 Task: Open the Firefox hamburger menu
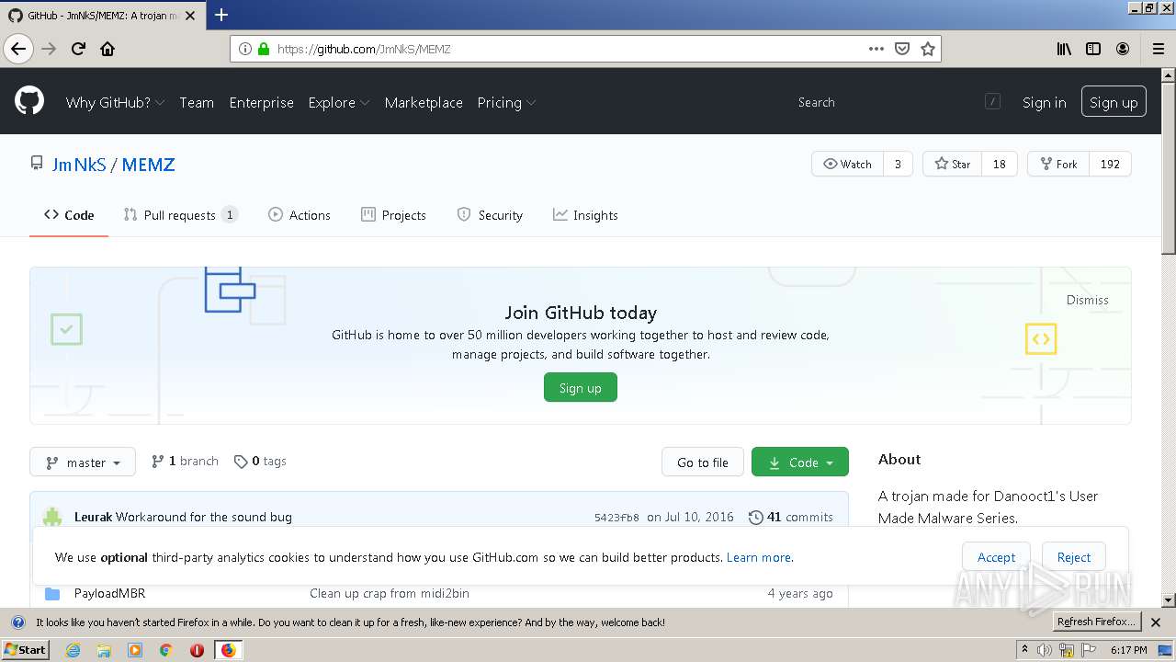[x=1158, y=49]
